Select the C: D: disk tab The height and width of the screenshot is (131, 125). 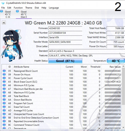[x=8, y=14]
